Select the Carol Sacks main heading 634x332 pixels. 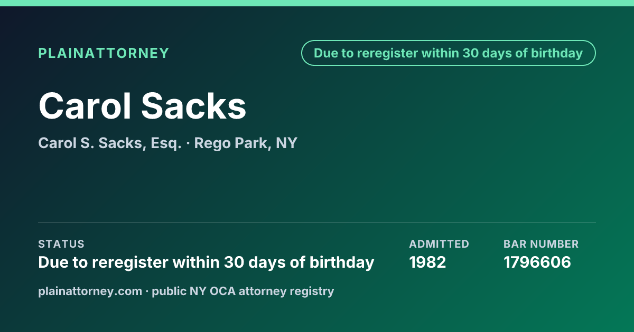(143, 106)
